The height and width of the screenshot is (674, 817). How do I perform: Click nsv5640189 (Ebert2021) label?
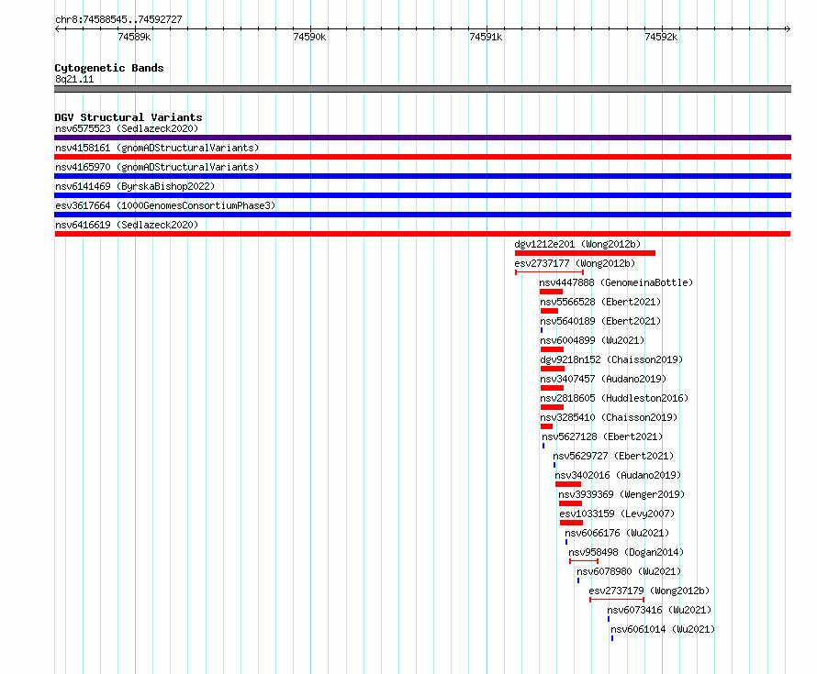click(600, 321)
